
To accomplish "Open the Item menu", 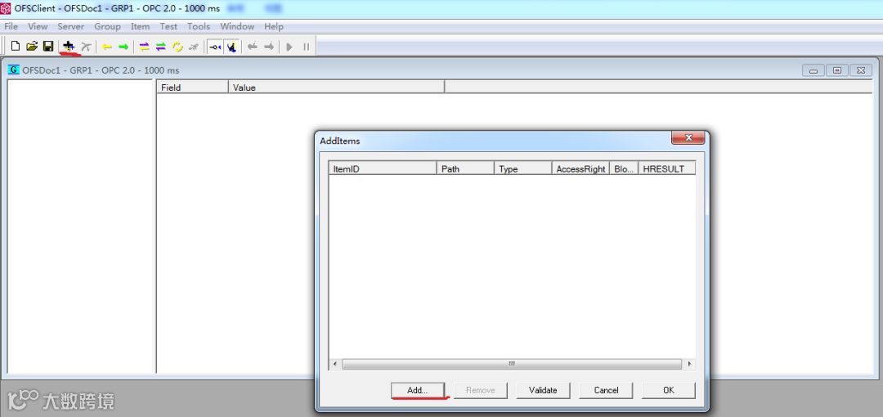I will 141,26.
